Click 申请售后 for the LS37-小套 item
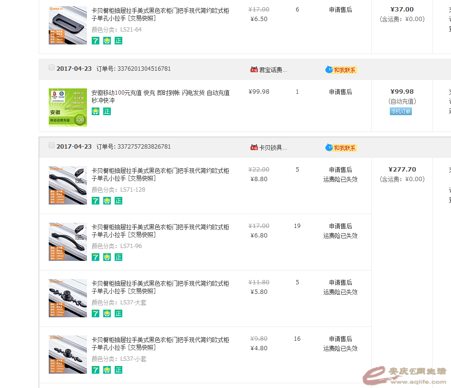 (340, 339)
